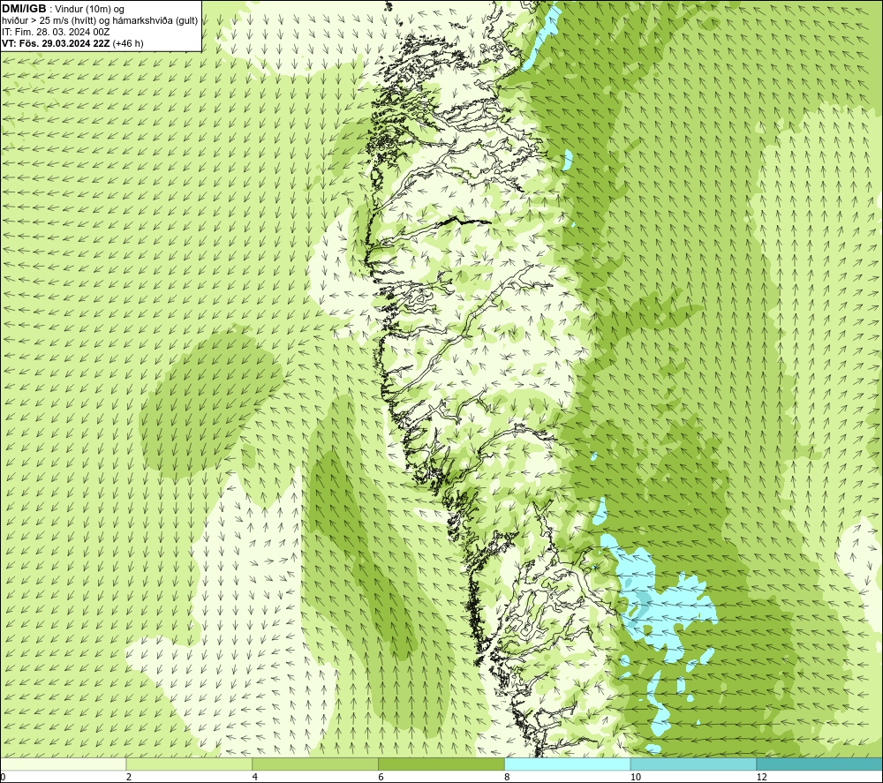The image size is (883, 783).
Task: Select the light cyan 8–10 m/s scale segment
Action: click(568, 764)
